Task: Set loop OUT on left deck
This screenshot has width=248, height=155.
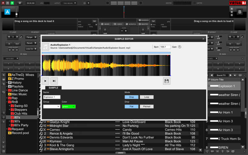Action: point(17,44)
